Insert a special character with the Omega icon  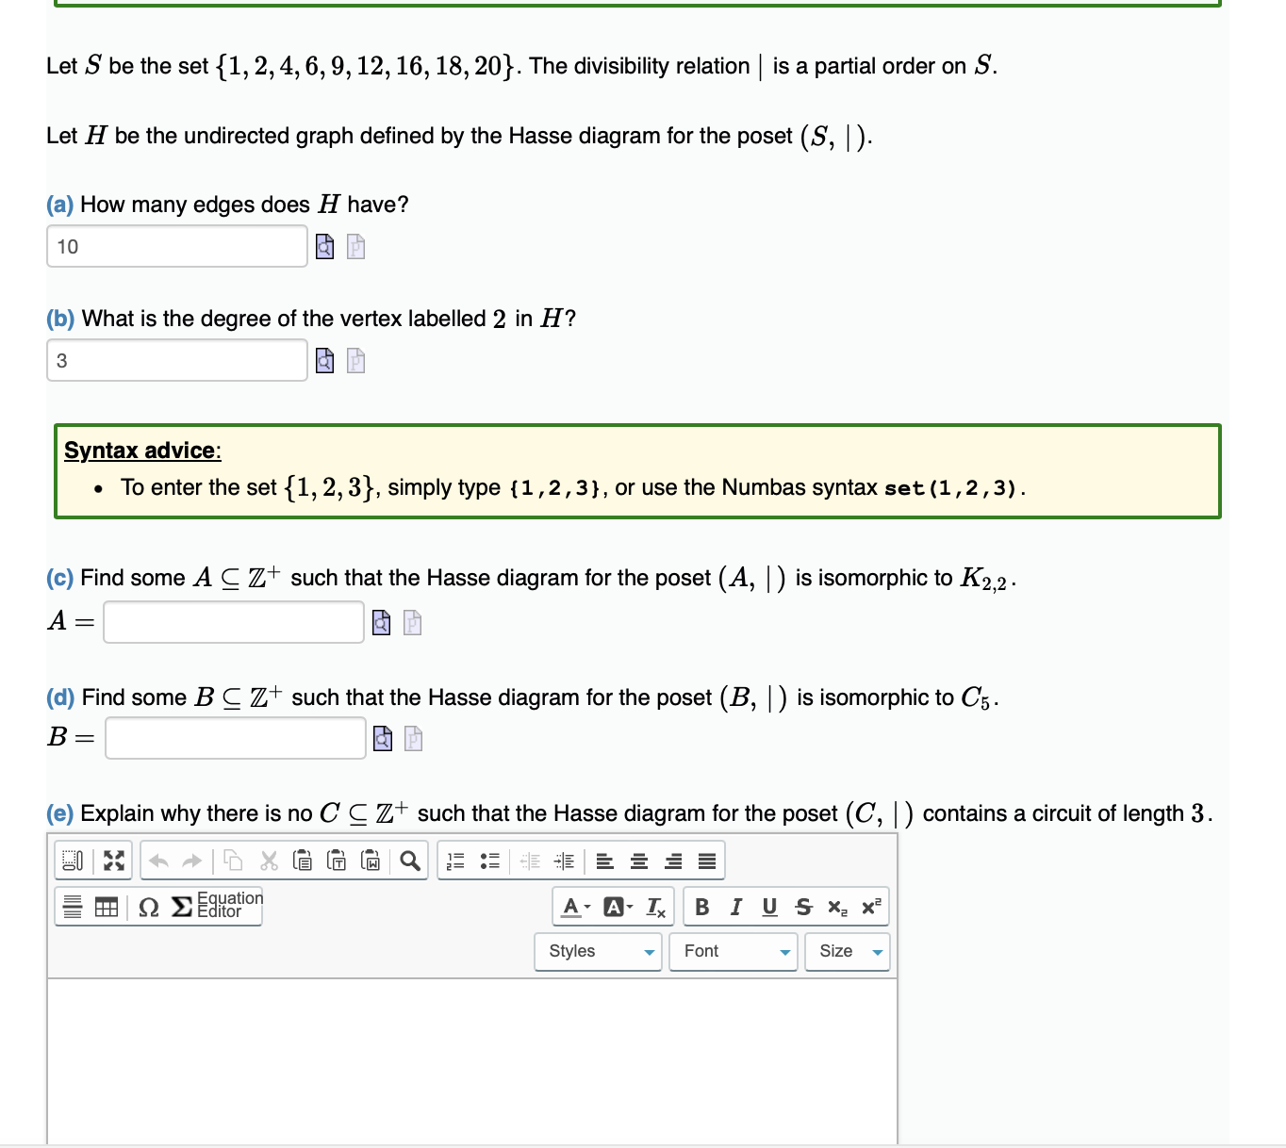coord(148,905)
